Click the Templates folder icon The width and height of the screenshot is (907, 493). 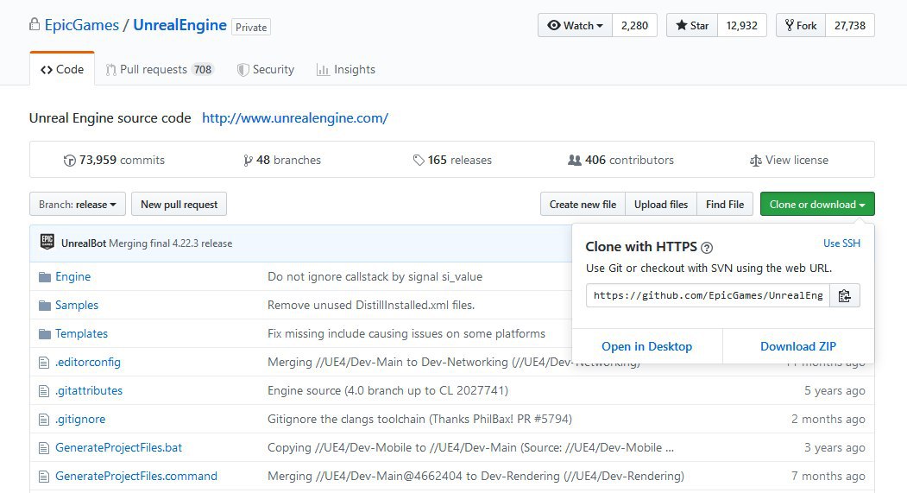click(x=45, y=334)
